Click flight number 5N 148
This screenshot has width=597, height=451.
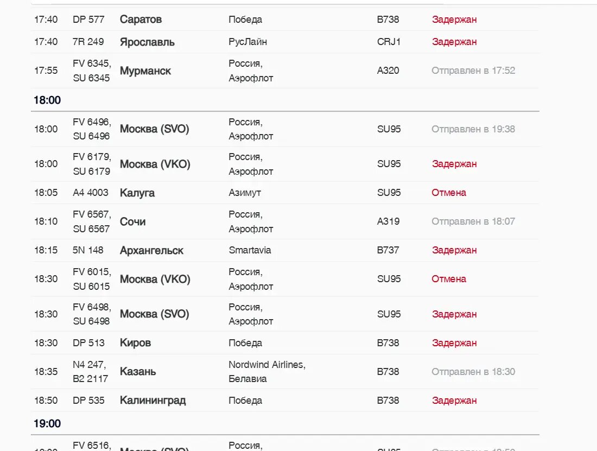point(88,250)
